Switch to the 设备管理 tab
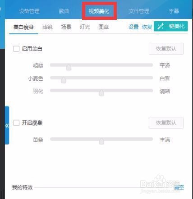The height and width of the screenshot is (199, 193). click(29, 11)
